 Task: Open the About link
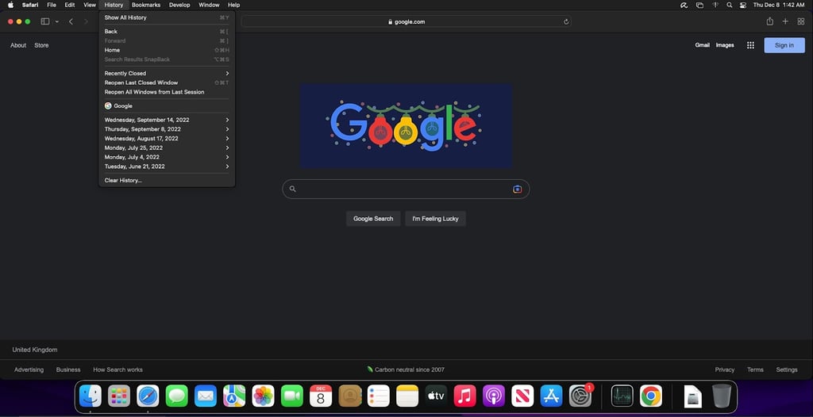(18, 45)
